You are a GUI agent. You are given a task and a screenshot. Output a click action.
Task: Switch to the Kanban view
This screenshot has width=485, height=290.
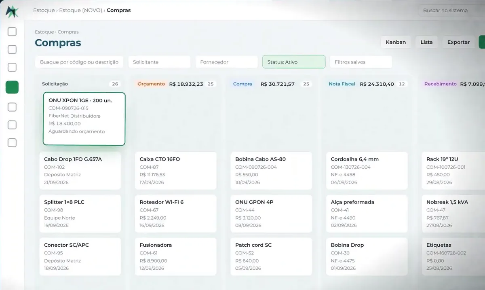(x=396, y=42)
